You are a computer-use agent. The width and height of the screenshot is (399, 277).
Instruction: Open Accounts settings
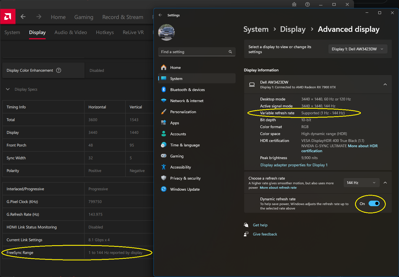point(197,134)
